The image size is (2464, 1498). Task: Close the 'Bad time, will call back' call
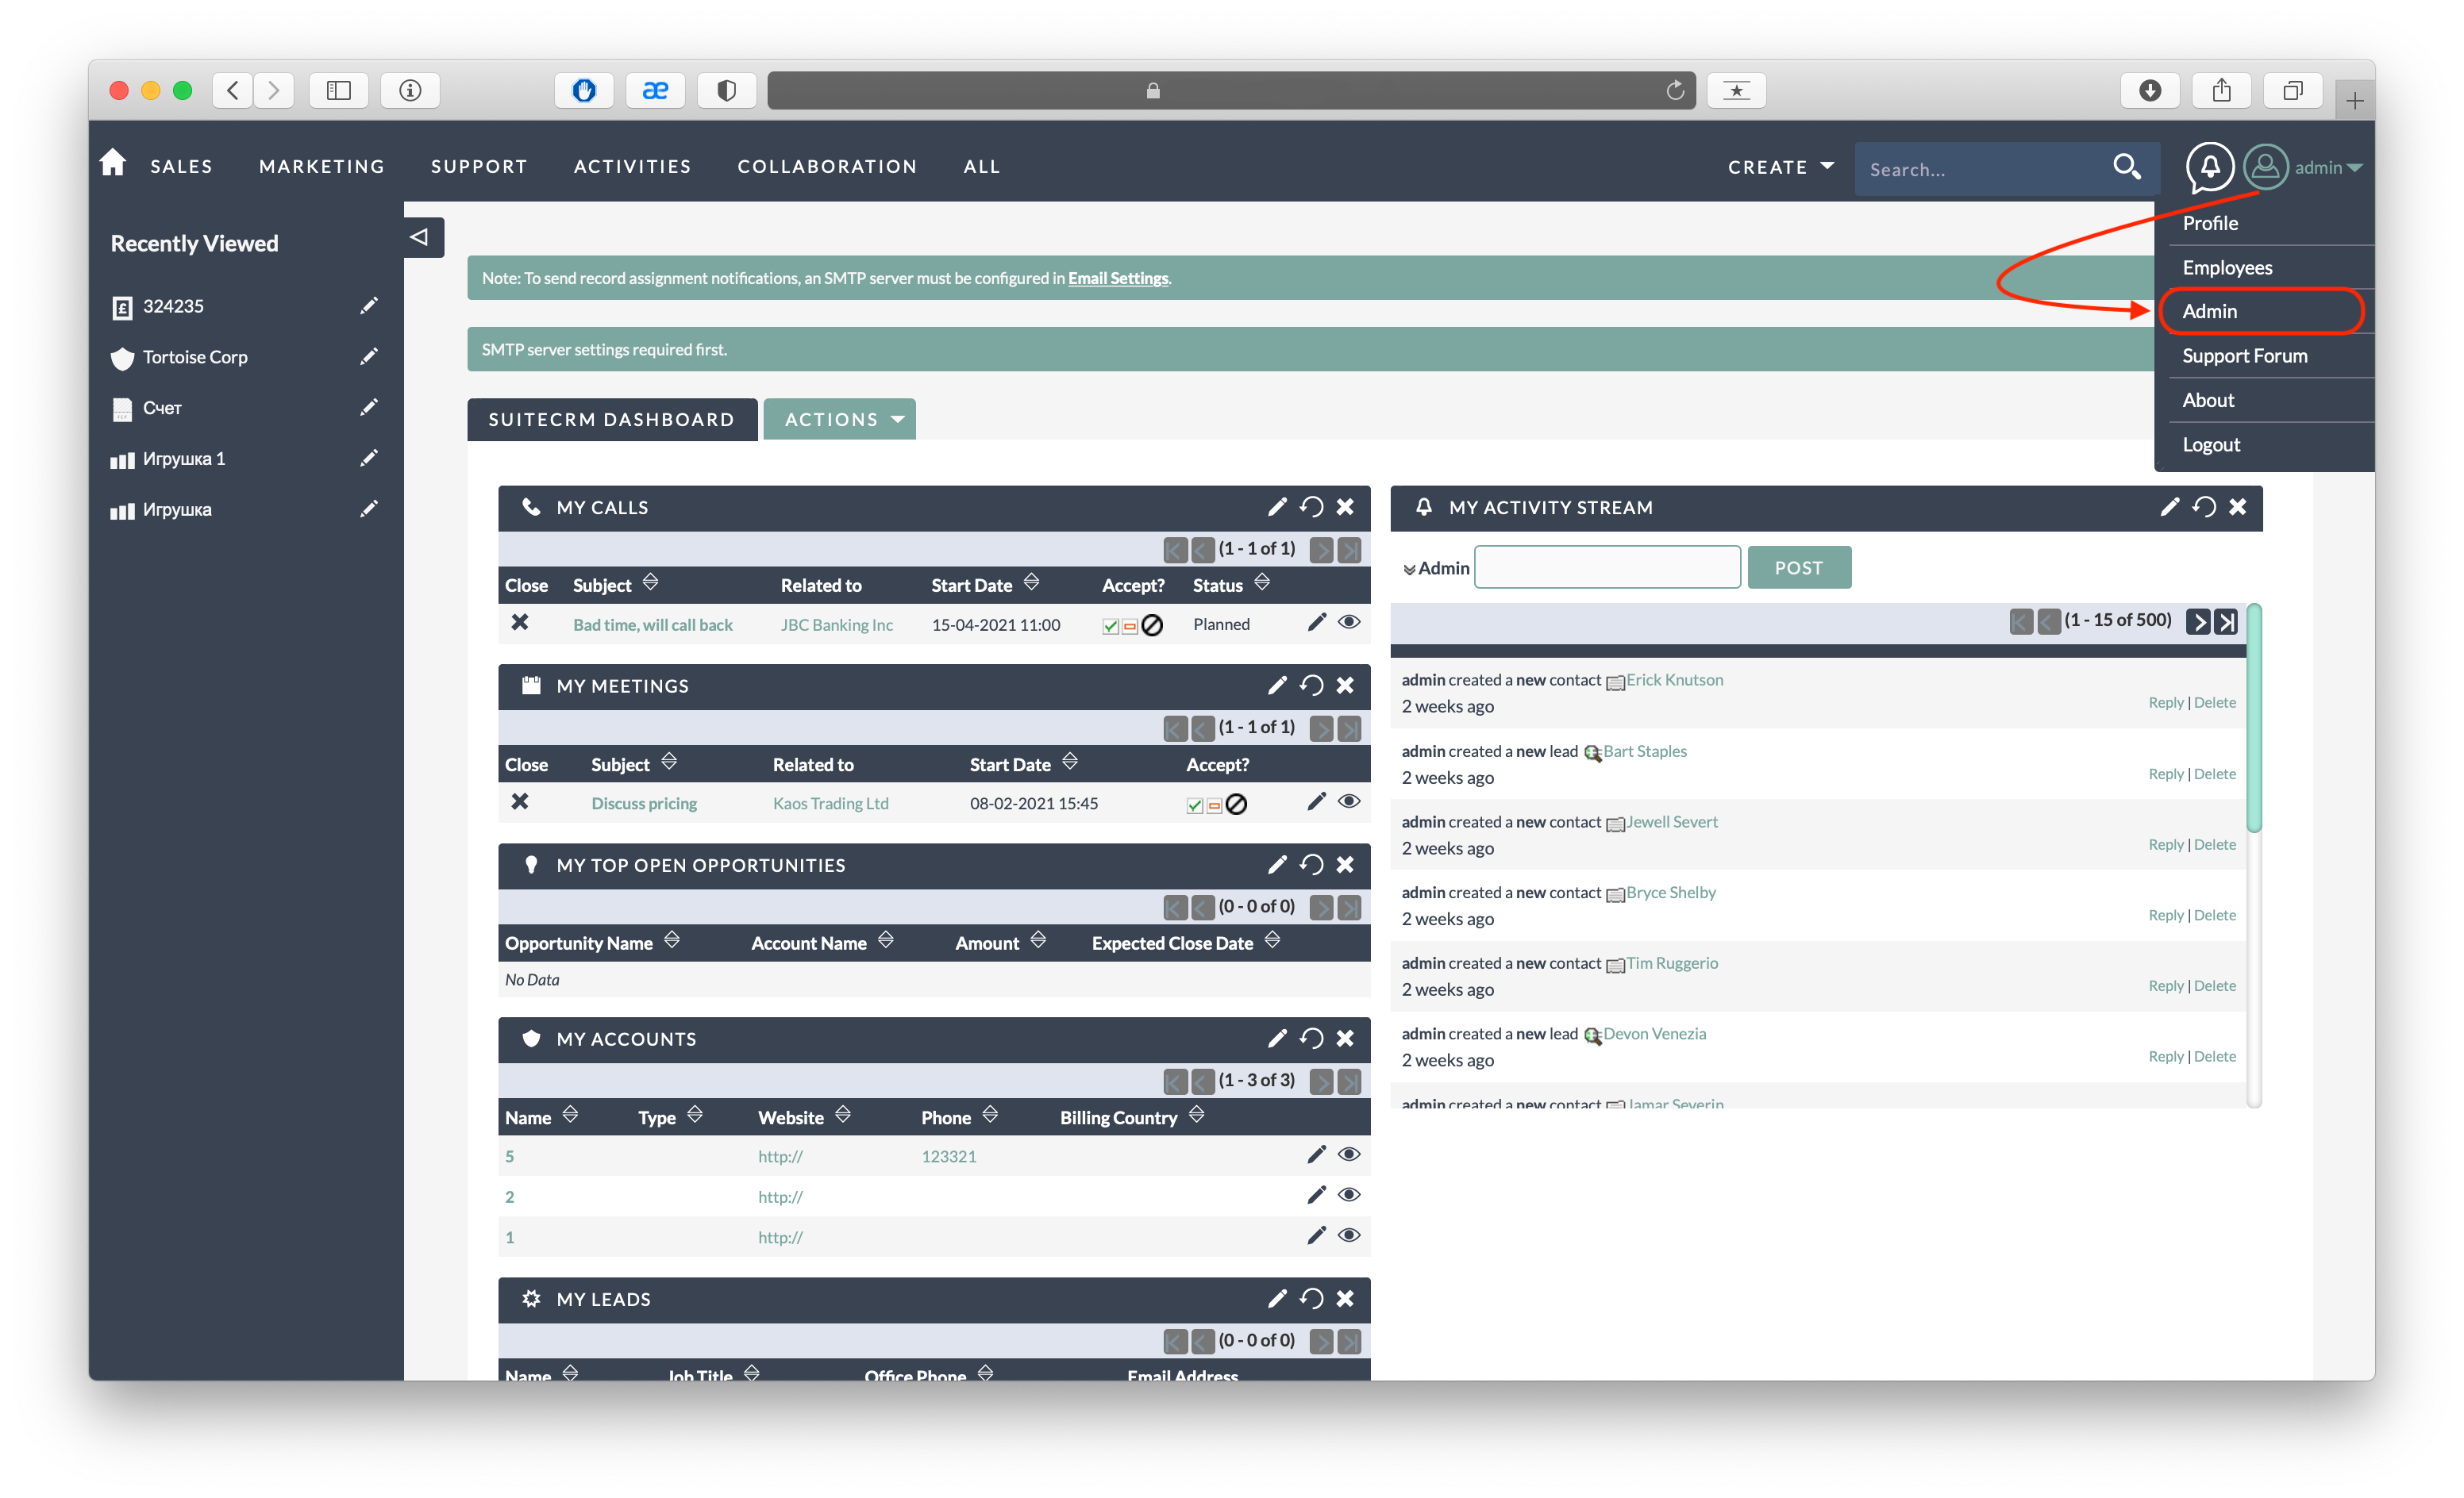click(x=520, y=621)
